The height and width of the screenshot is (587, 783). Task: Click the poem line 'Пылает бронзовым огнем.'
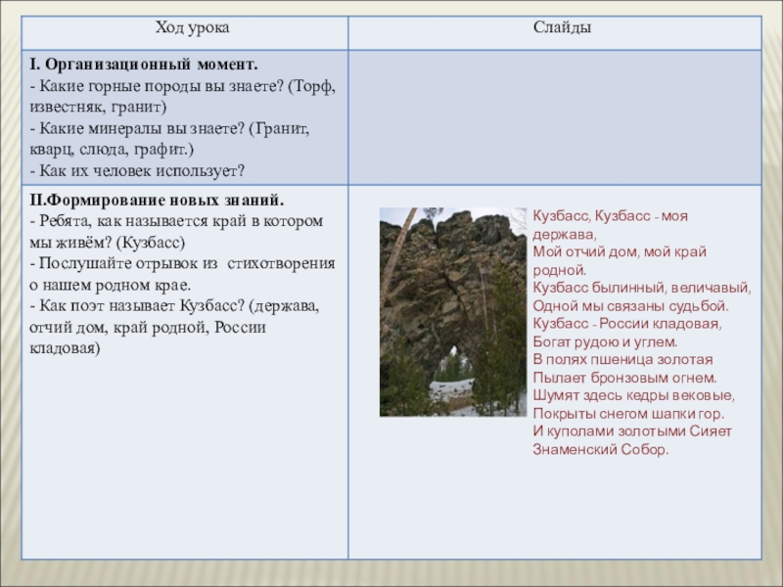(x=624, y=378)
